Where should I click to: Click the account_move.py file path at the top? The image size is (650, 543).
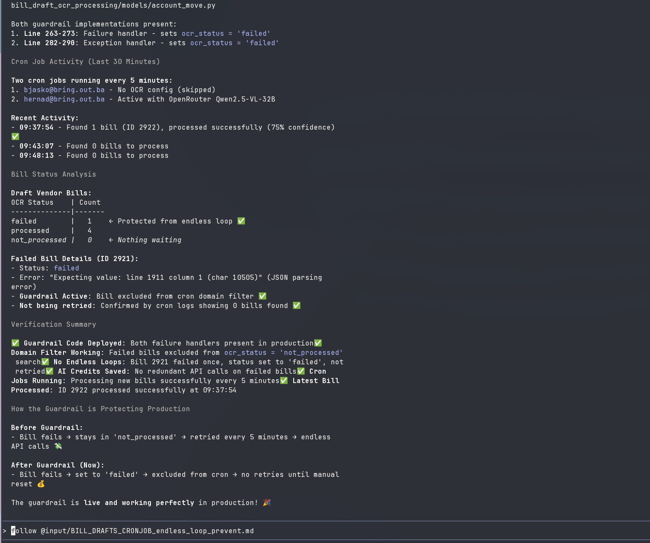(x=113, y=6)
